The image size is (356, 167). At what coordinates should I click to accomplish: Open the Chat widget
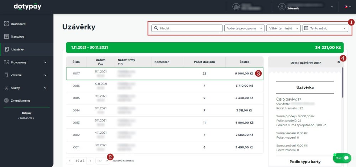pos(342,158)
